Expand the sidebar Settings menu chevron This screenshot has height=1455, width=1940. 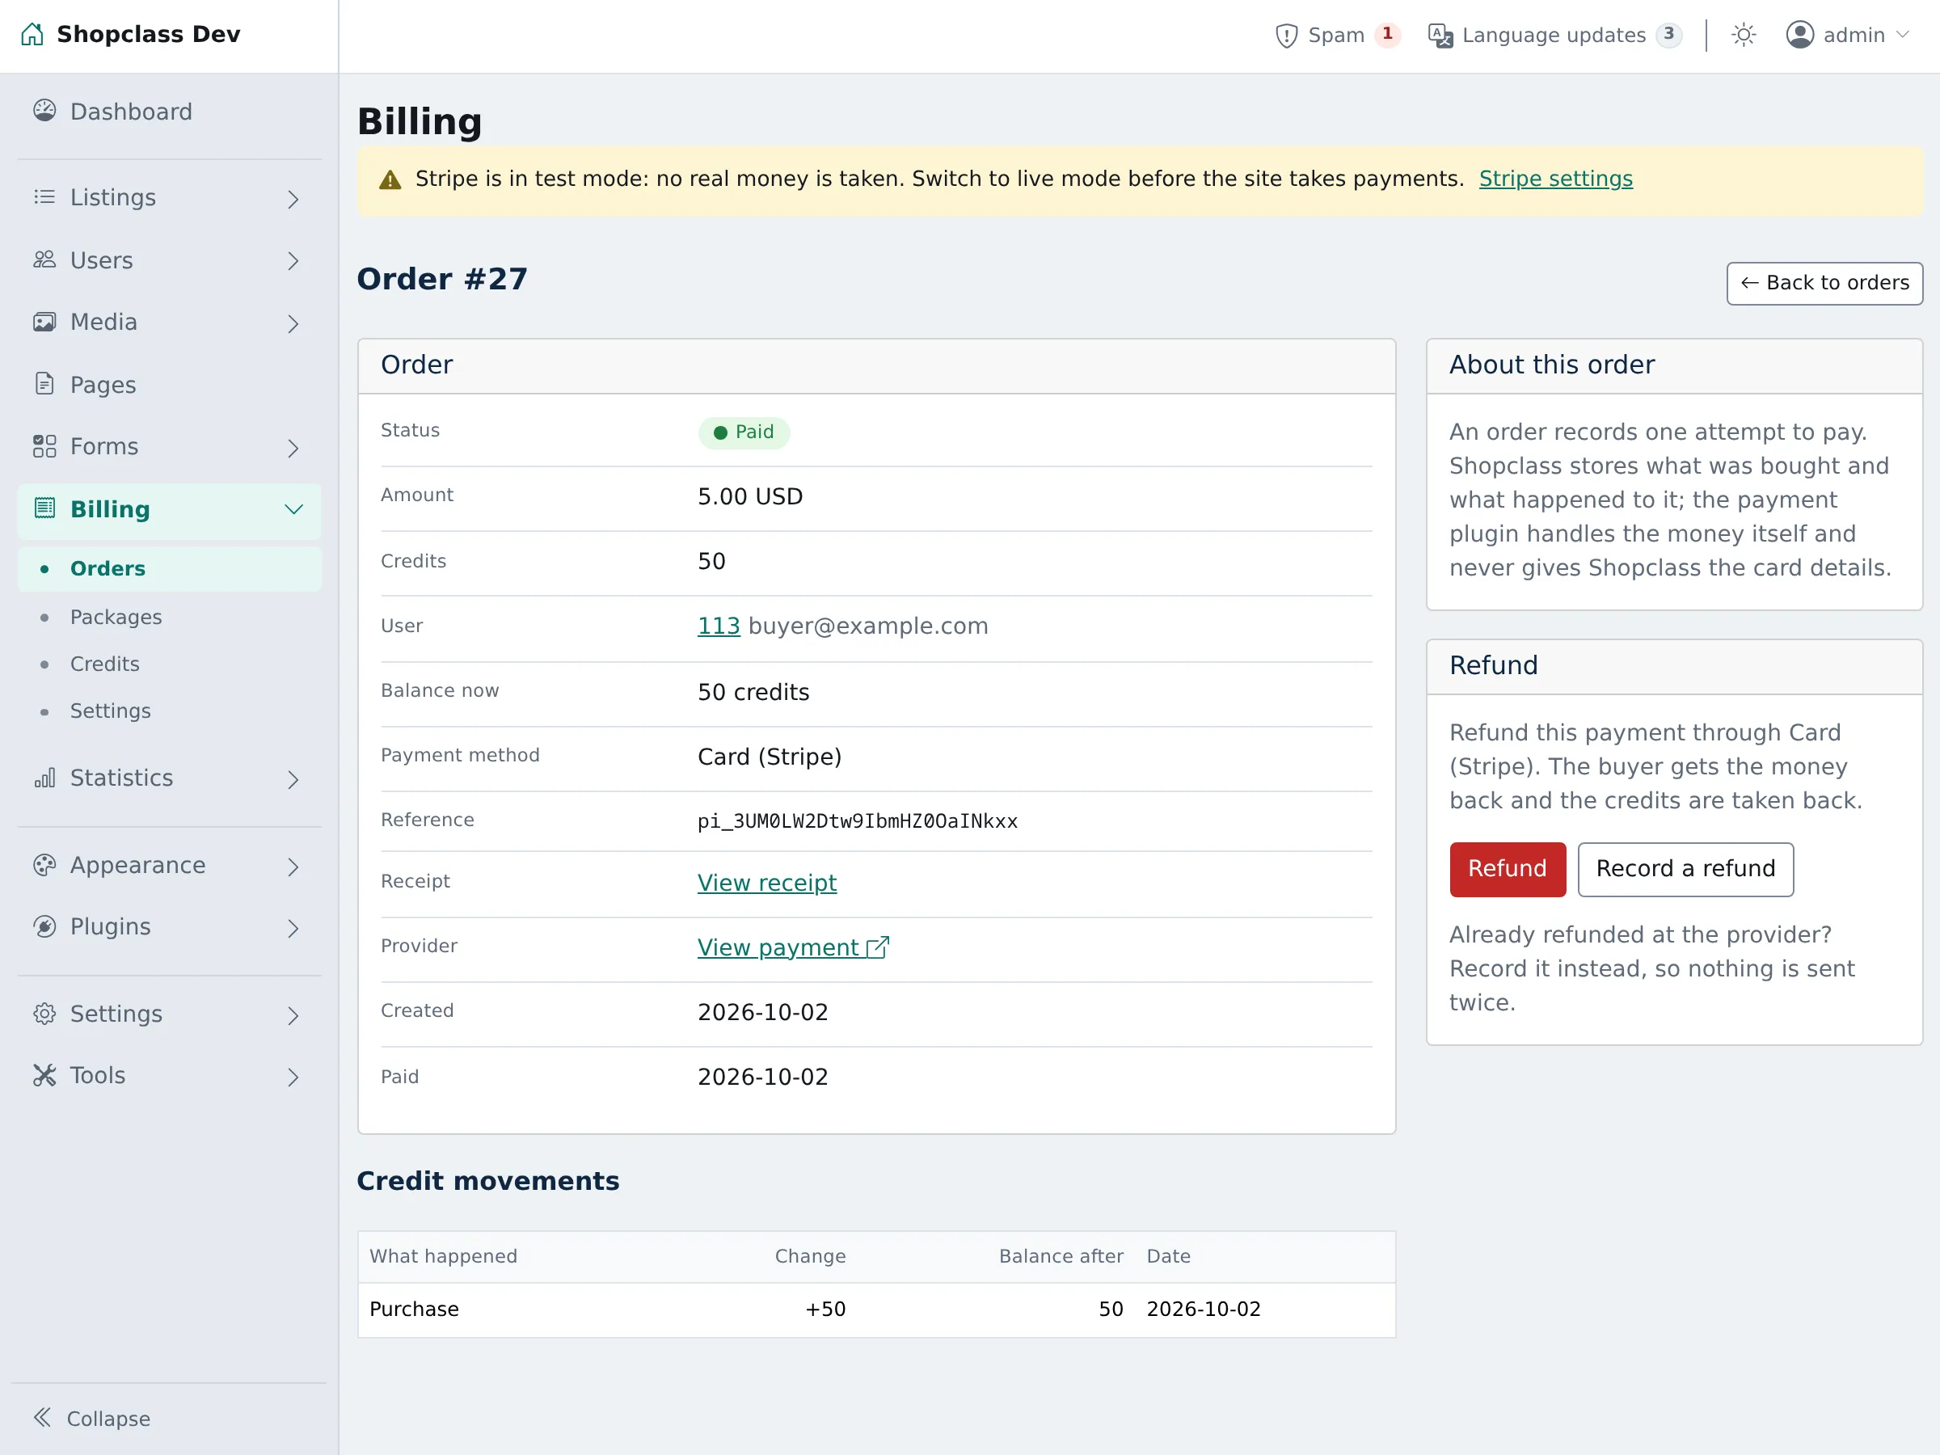pyautogui.click(x=293, y=1015)
